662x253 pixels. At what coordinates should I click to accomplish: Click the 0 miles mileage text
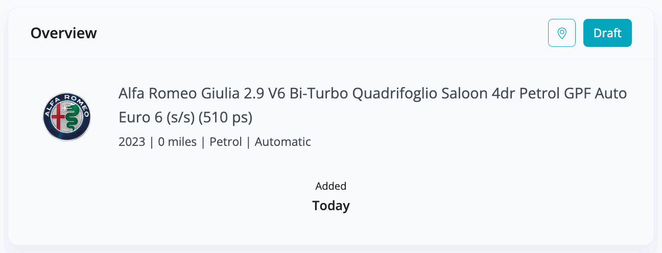(177, 142)
